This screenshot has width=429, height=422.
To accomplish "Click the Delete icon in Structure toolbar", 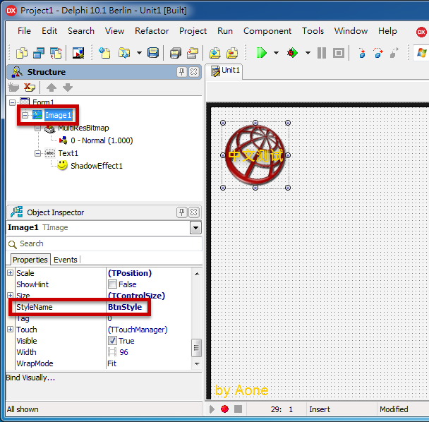I will [30, 88].
